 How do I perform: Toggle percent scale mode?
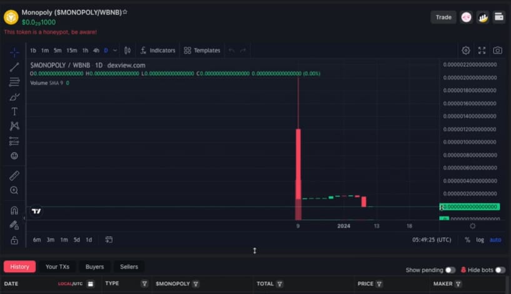click(x=467, y=240)
